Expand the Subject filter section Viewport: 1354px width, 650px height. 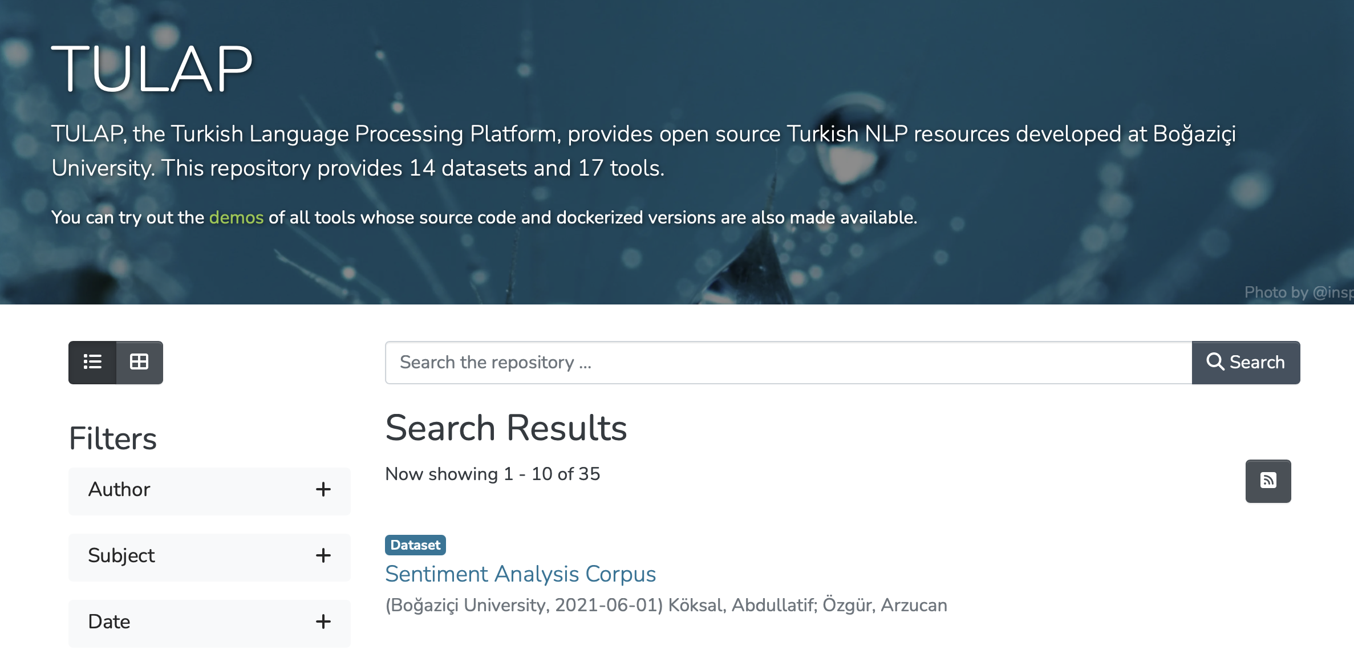[x=121, y=555]
